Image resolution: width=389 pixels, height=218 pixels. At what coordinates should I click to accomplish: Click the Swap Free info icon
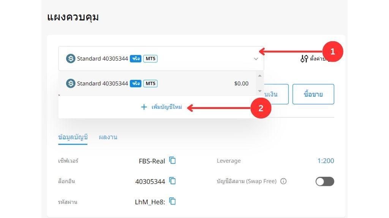click(x=283, y=181)
